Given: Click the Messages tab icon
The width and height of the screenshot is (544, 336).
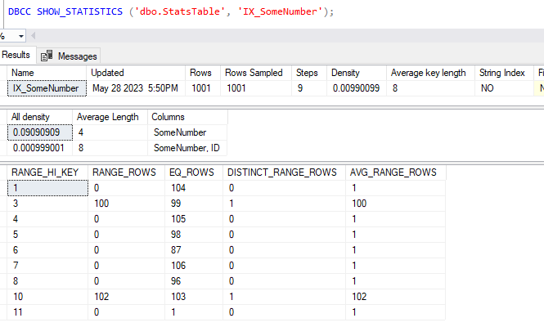Looking at the screenshot, I should pyautogui.click(x=47, y=56).
